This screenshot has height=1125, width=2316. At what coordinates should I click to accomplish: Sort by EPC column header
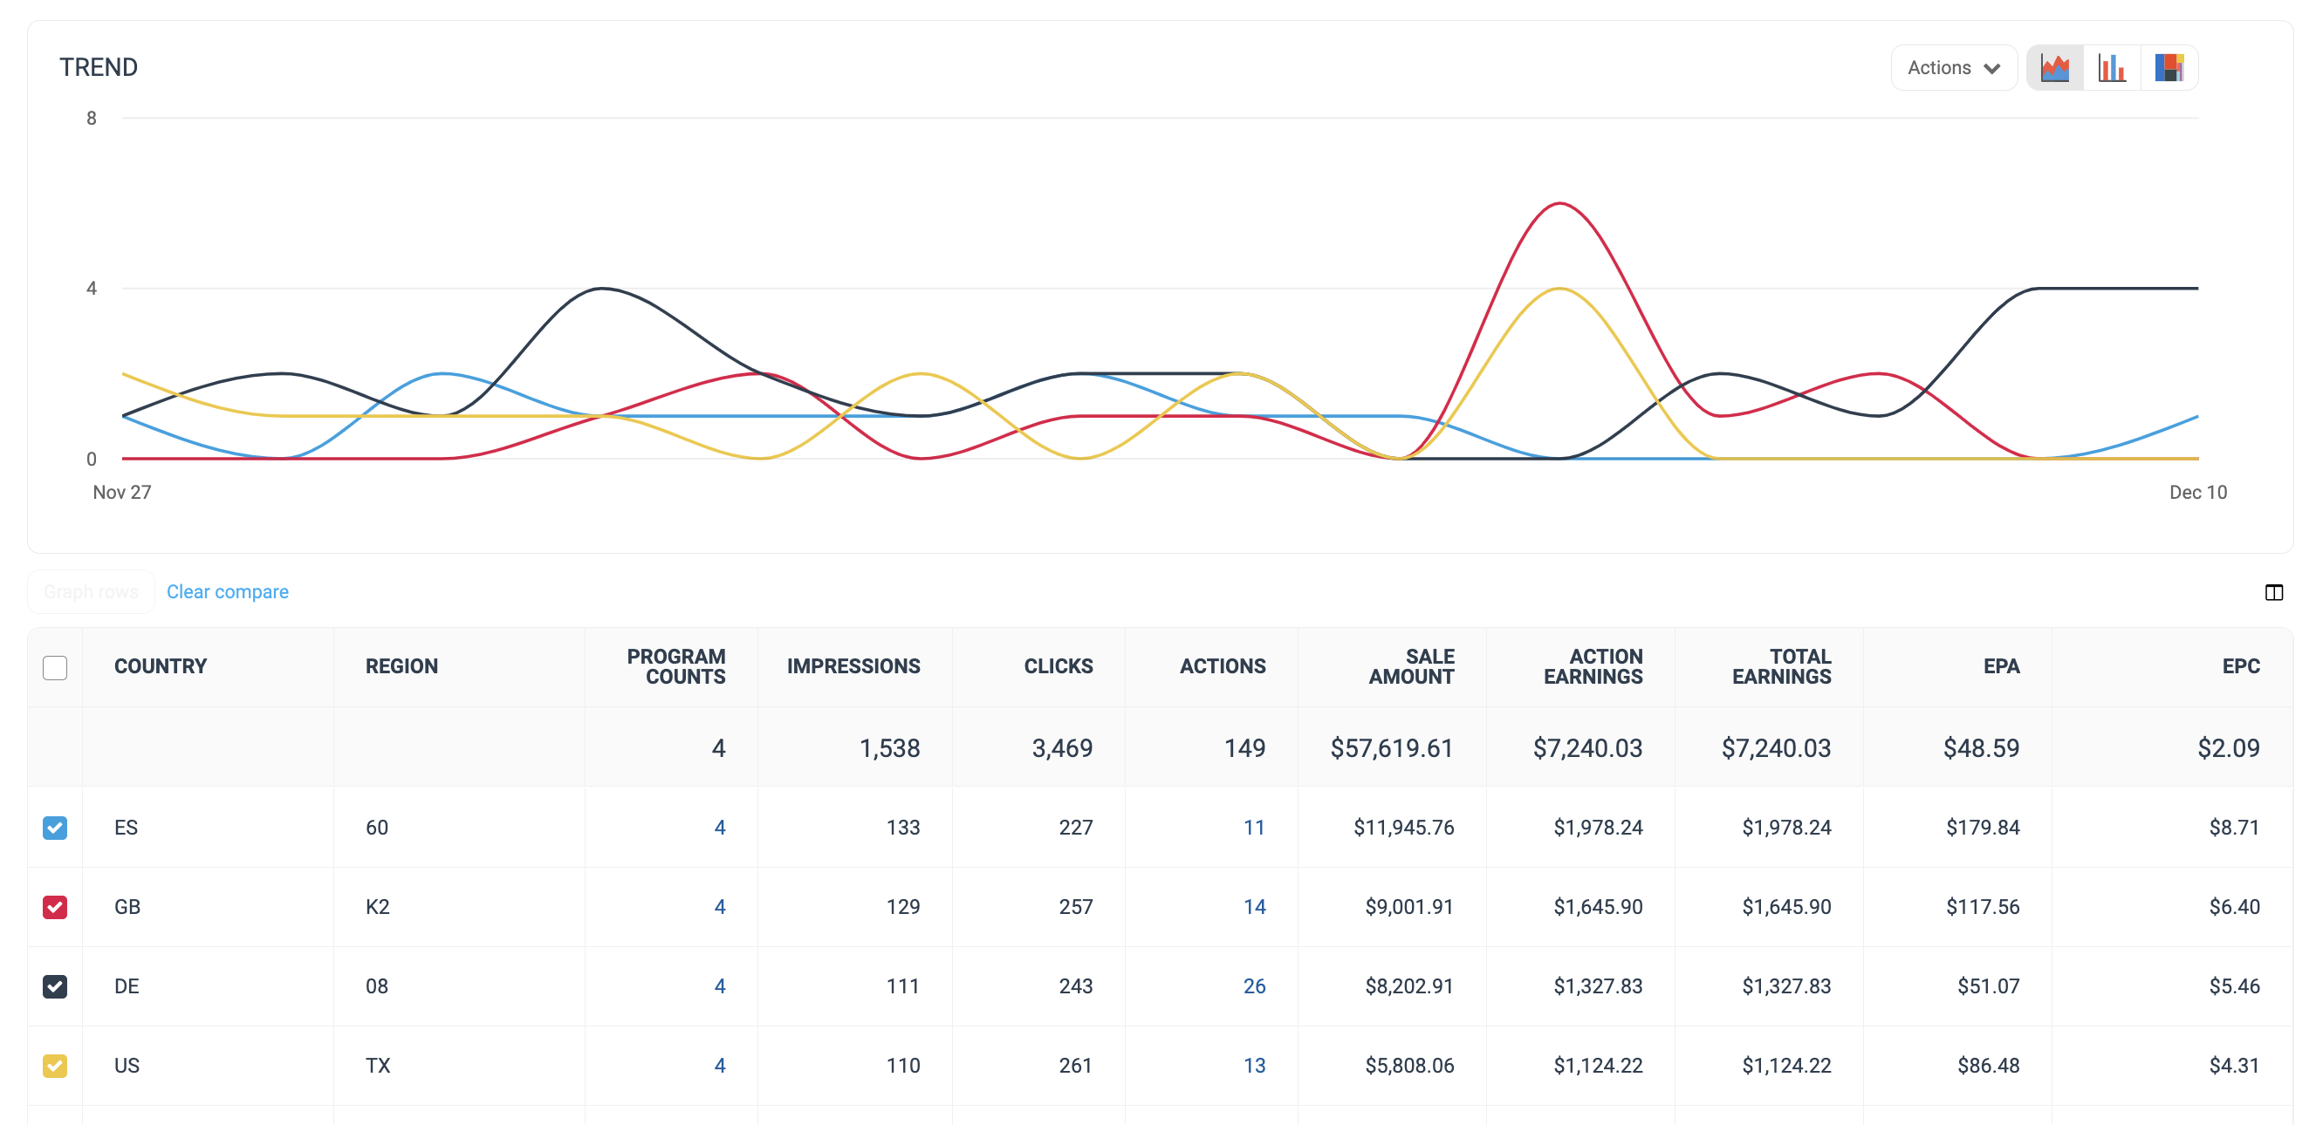pos(2240,667)
